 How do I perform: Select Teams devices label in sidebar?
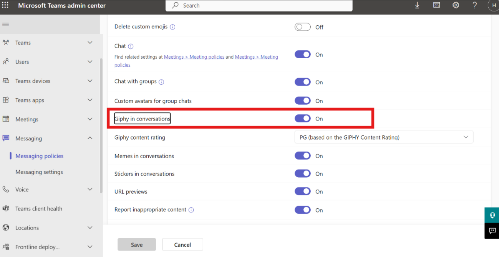(33, 81)
